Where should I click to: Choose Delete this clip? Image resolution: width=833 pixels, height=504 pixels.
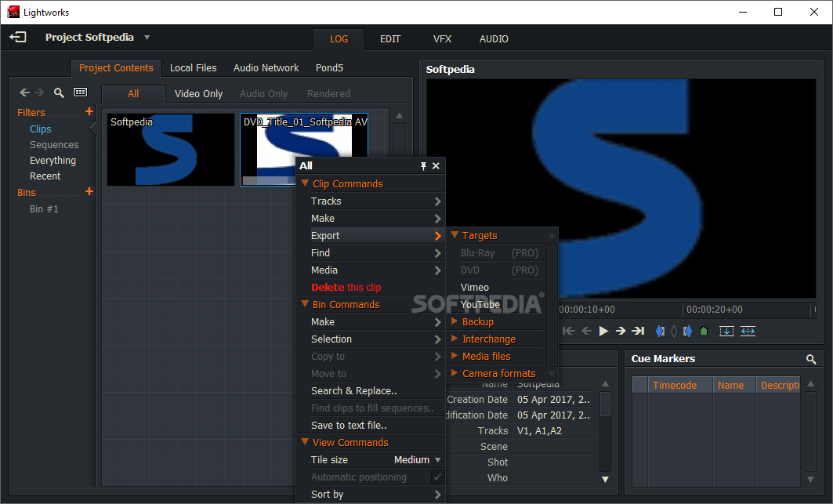point(346,287)
